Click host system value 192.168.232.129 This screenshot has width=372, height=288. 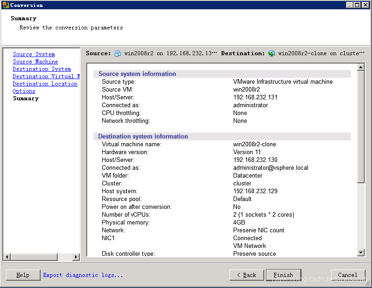tap(255, 191)
